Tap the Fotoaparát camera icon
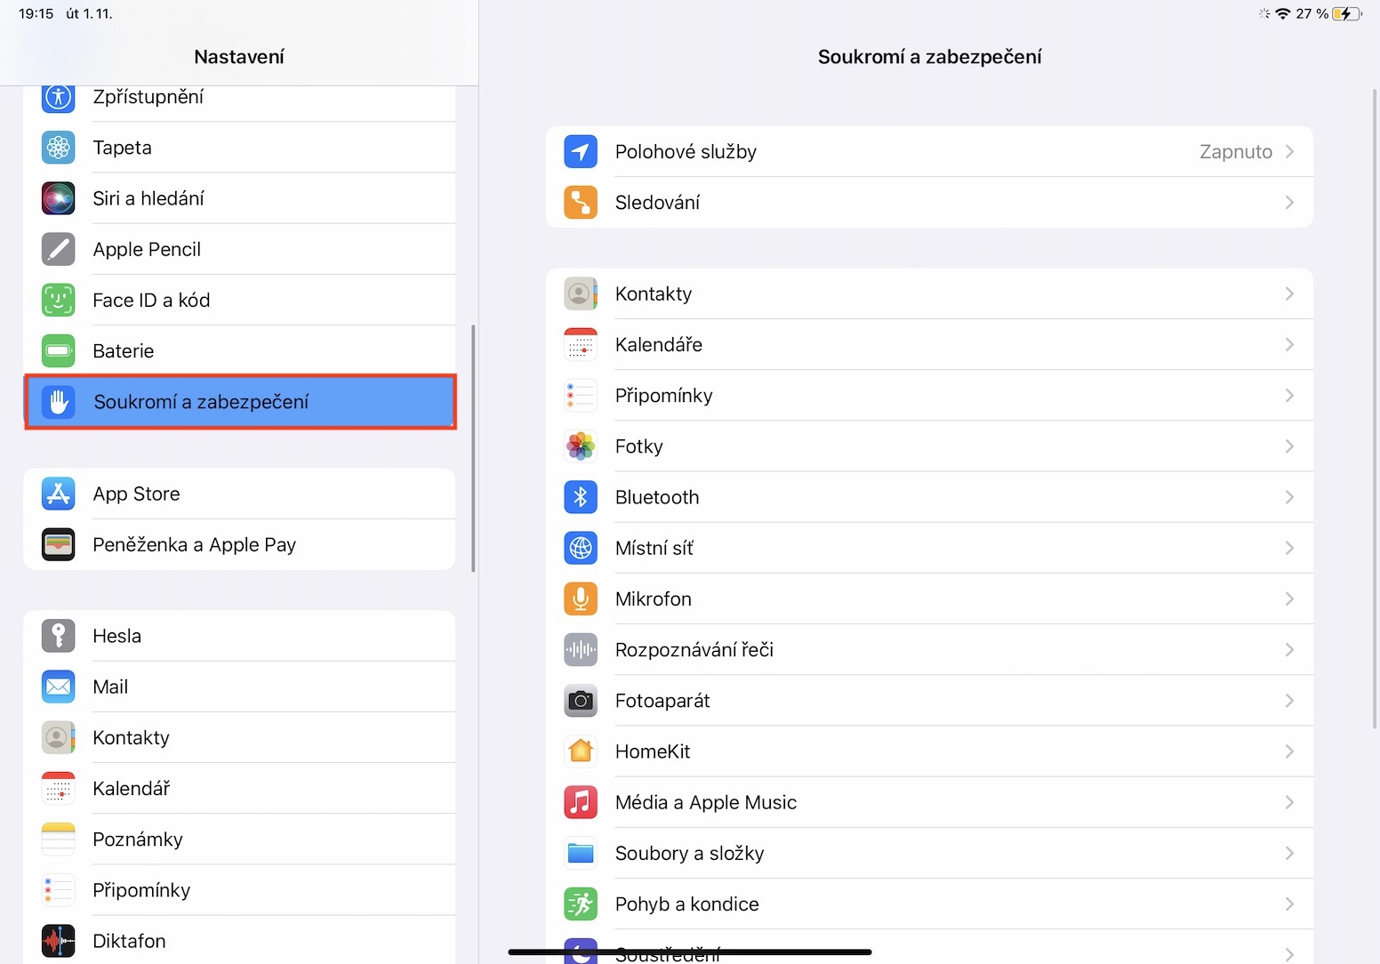Image resolution: width=1380 pixels, height=964 pixels. [581, 701]
